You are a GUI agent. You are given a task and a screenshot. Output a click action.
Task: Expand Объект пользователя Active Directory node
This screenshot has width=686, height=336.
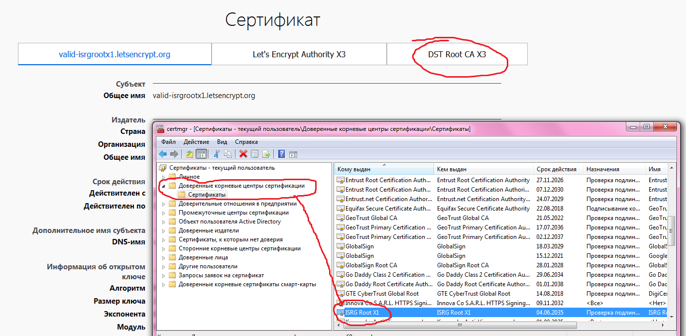click(x=163, y=222)
